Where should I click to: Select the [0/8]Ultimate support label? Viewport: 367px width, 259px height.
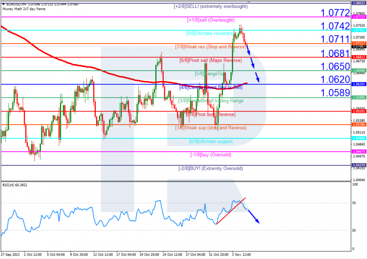pyautogui.click(x=211, y=141)
